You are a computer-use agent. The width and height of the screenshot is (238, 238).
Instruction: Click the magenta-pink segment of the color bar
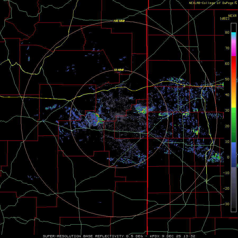(234, 47)
